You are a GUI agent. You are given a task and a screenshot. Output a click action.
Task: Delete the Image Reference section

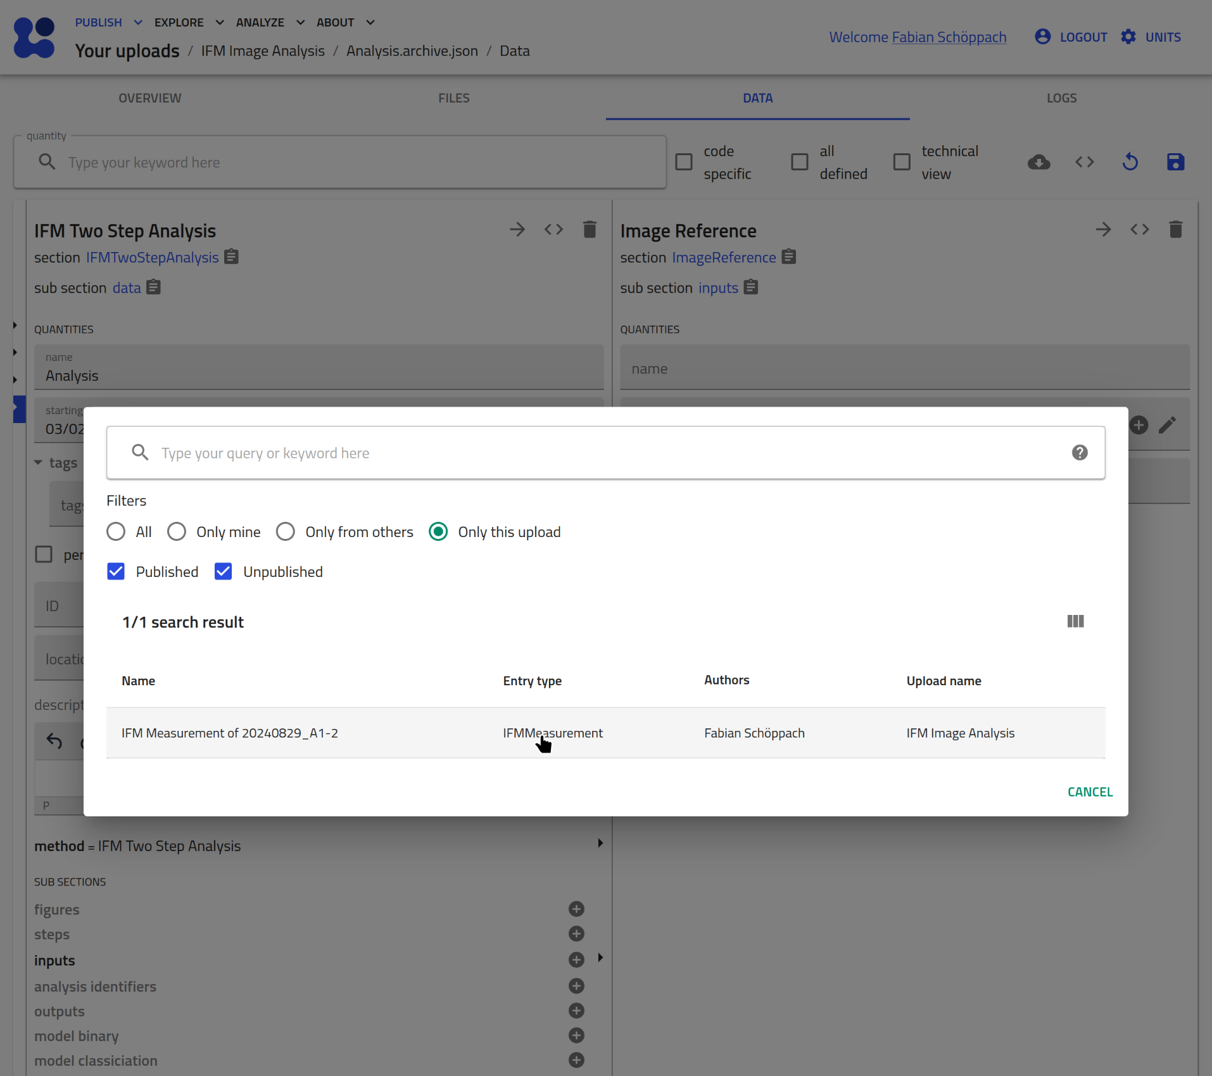point(1175,229)
